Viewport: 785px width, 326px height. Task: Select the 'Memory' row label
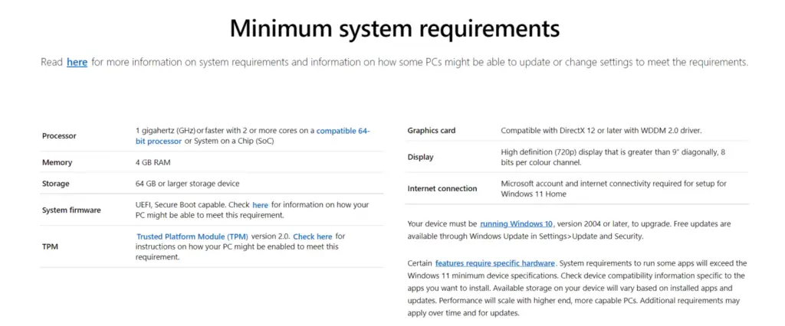57,162
